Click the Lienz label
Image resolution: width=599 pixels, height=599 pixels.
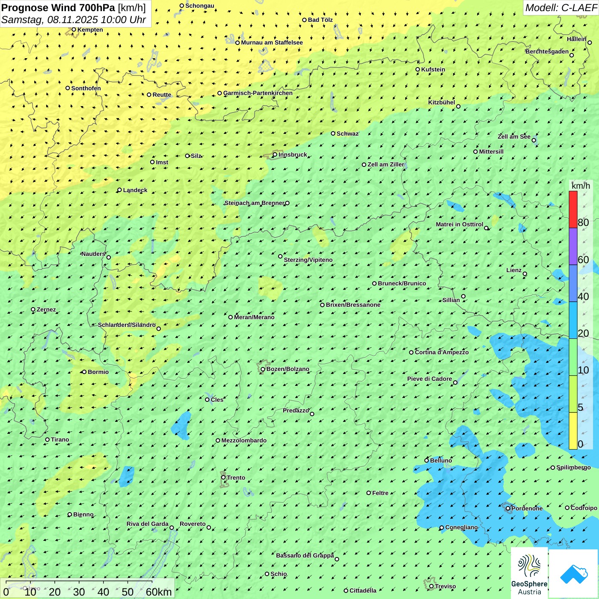[514, 270]
